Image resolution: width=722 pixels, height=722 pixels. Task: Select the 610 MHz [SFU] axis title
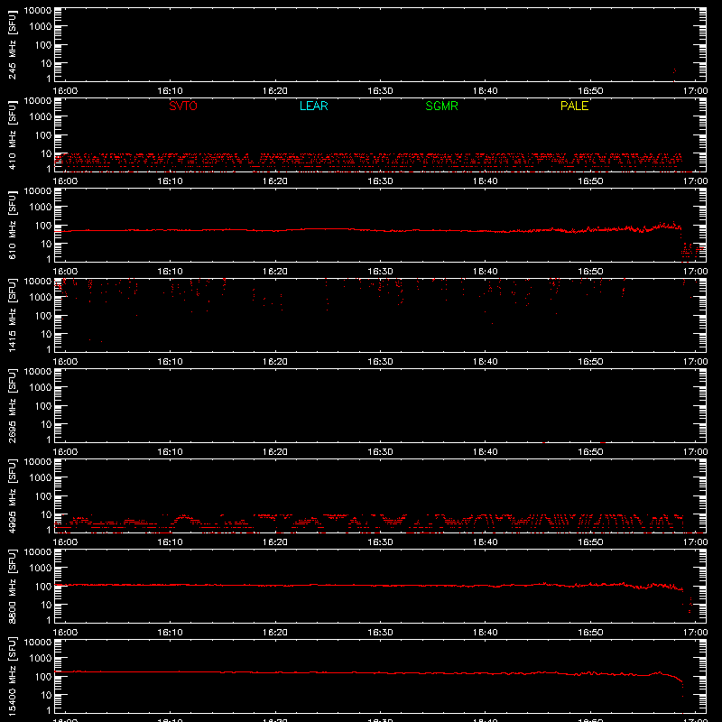coord(13,227)
